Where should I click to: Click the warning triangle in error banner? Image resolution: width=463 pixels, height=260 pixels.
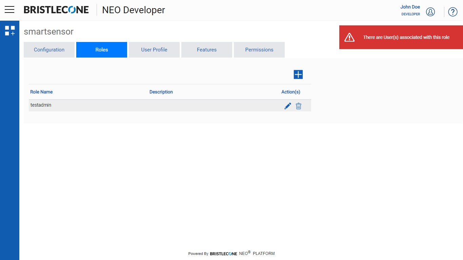tap(349, 37)
